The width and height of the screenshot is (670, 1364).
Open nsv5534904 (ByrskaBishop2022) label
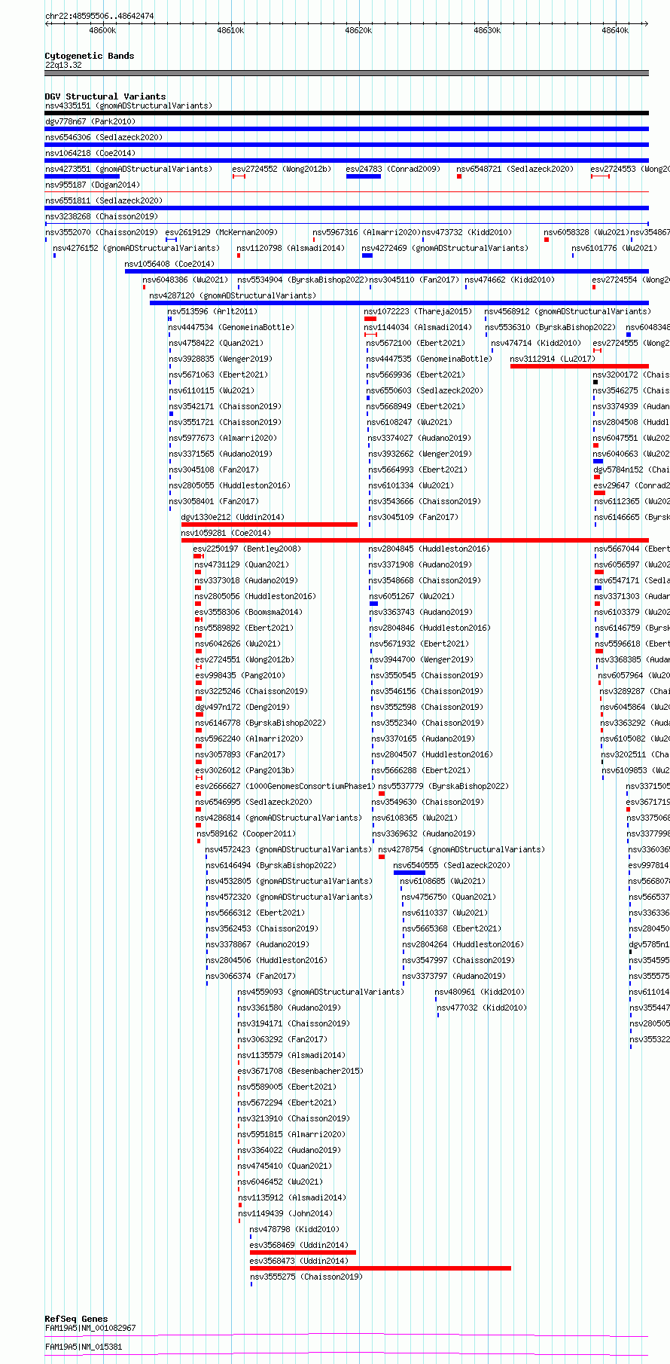303,280
